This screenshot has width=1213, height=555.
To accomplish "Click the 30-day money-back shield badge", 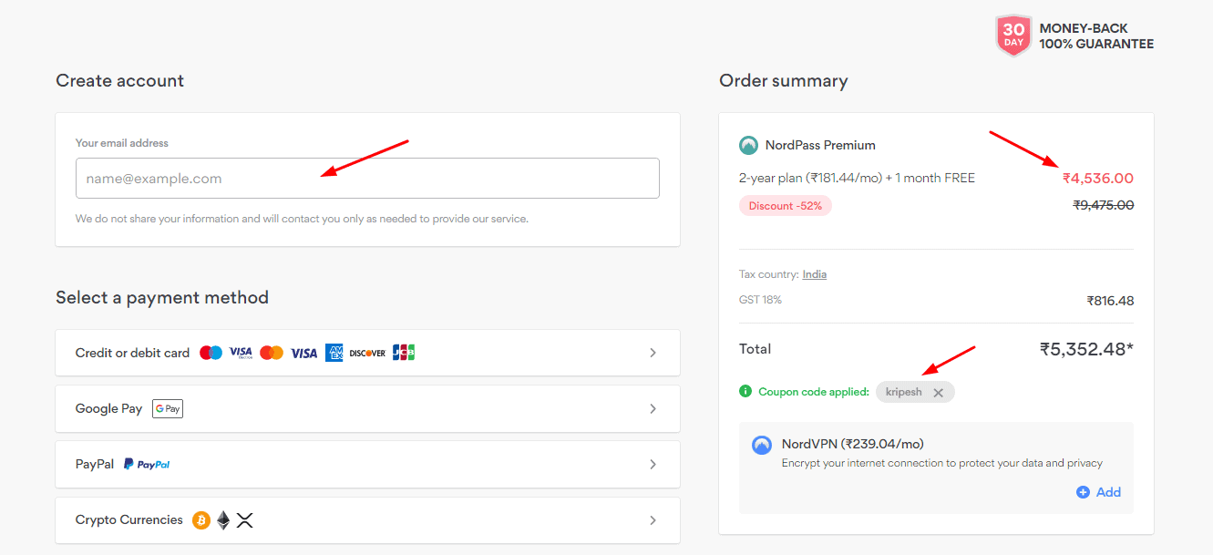I will (1013, 36).
